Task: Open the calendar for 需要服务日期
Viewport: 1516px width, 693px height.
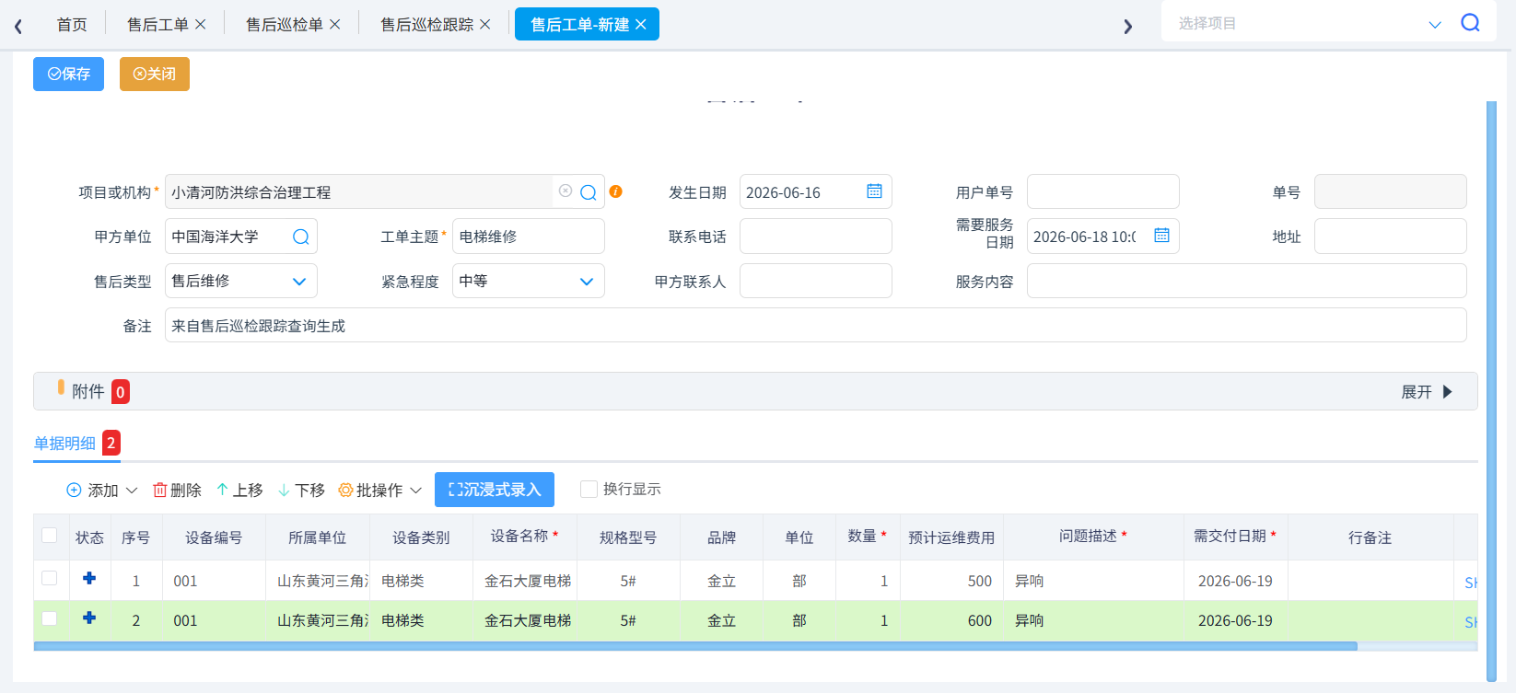Action: 1161,236
